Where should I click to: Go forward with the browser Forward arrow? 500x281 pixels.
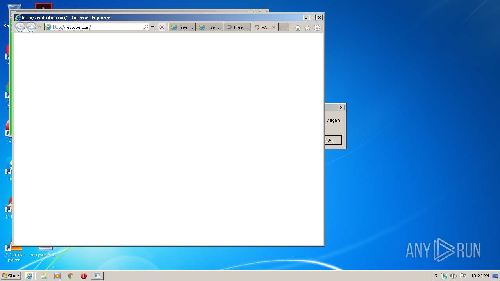[31, 27]
